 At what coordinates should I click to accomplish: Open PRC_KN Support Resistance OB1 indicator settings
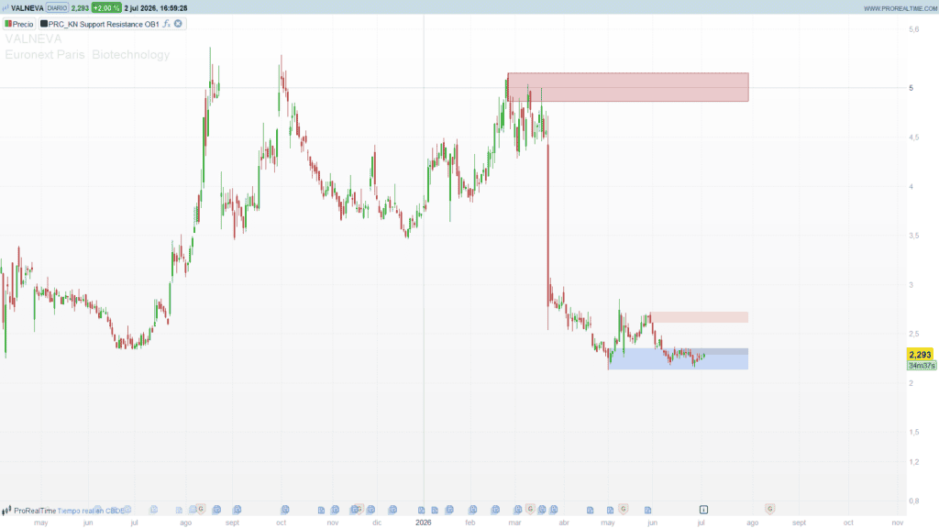[x=104, y=24]
